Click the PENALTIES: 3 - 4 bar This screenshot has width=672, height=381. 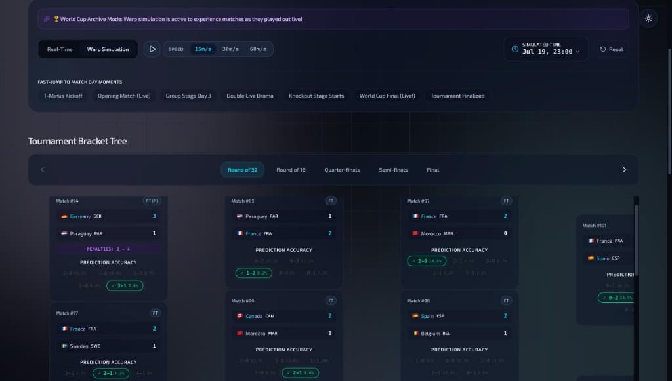pyautogui.click(x=108, y=249)
